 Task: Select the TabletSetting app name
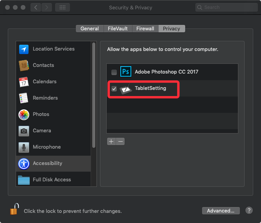pyautogui.click(x=150, y=88)
